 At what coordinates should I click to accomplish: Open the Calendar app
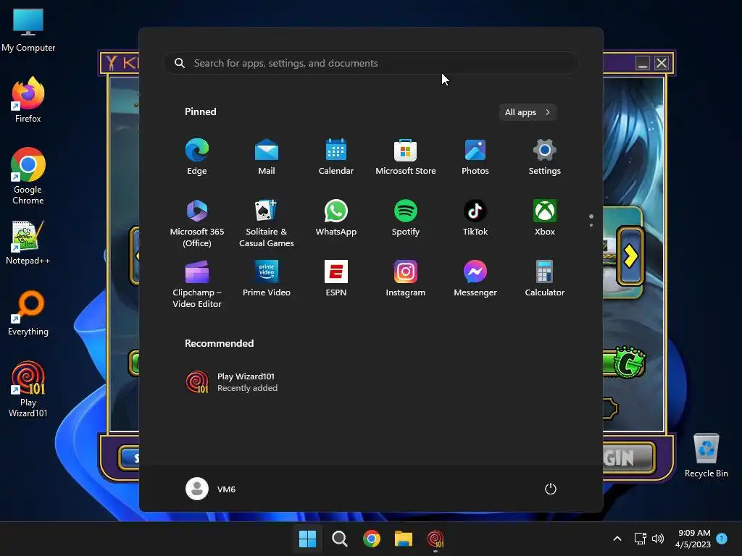tap(336, 156)
